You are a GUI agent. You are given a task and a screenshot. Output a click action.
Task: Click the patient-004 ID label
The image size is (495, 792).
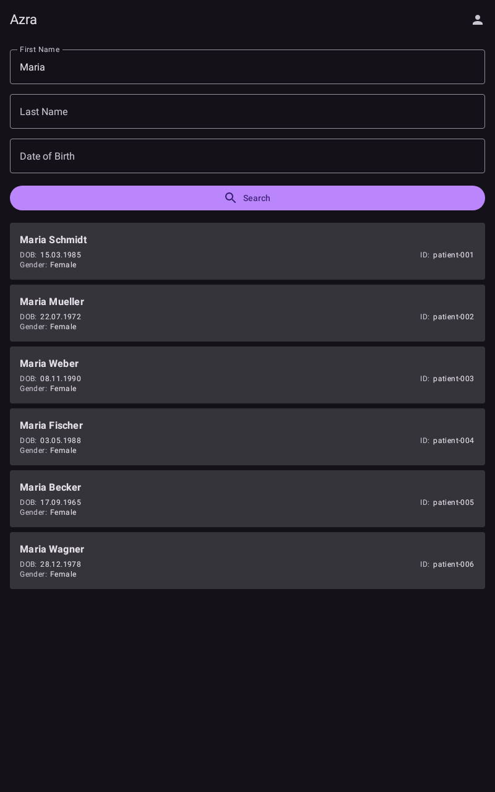(453, 441)
